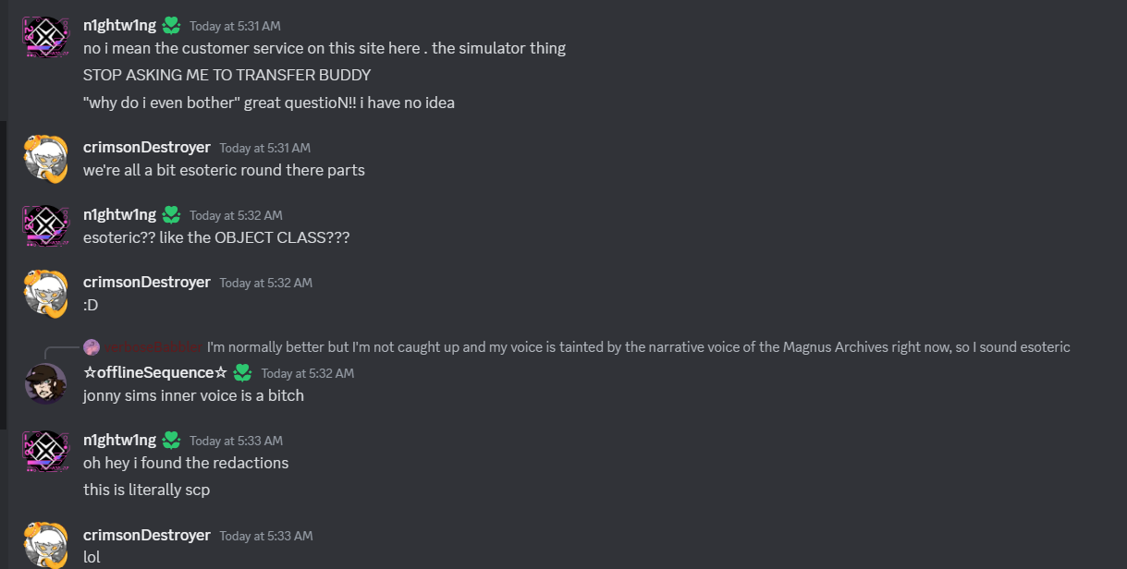
Task: Click the "Today at 5:32 AM" timestamp on ☆offlineSequence☆'s message
Action: tap(307, 373)
